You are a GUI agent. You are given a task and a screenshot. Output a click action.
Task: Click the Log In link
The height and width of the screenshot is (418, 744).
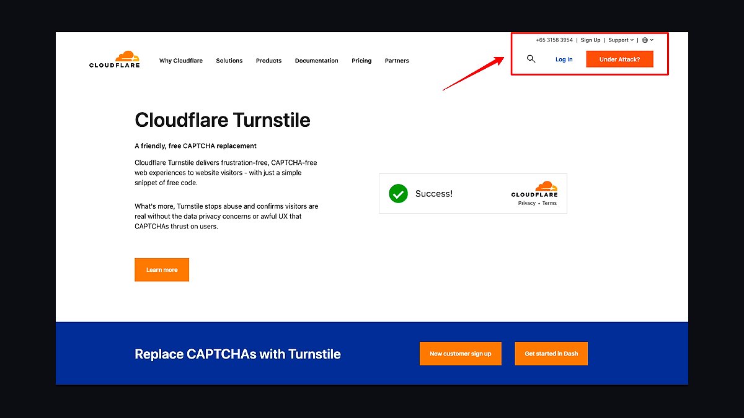(x=564, y=59)
